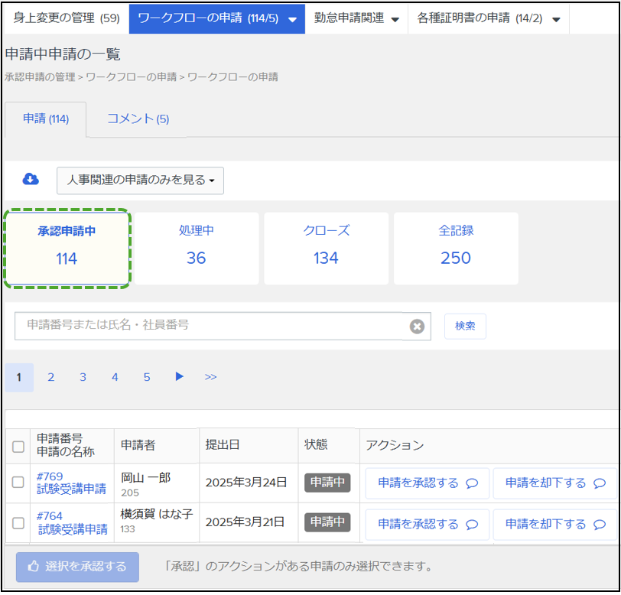Check the box for application #769
This screenshot has width=621, height=595.
[18, 483]
